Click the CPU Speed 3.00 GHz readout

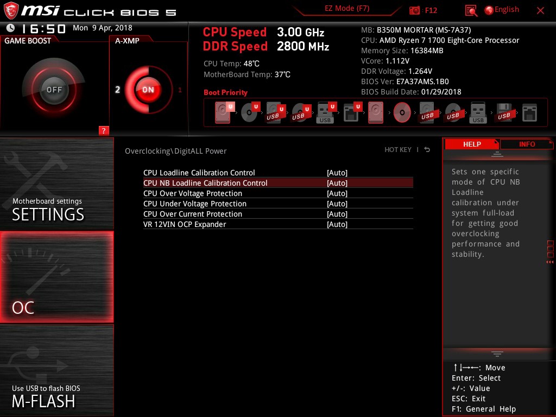click(263, 32)
